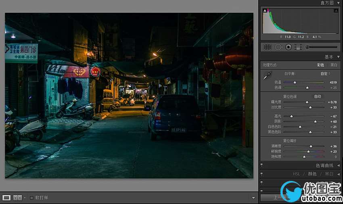This screenshot has width=343, height=204.
Task: Click the 自动 auto tone button
Action: click(x=318, y=96)
